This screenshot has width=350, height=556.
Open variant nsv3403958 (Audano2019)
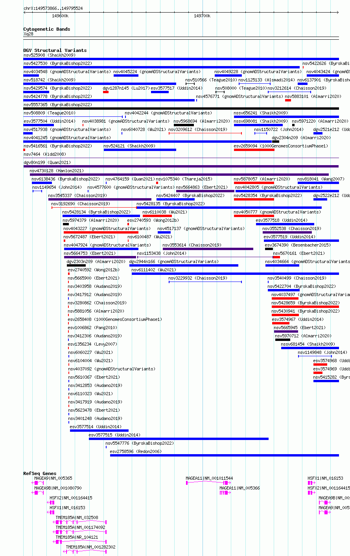(95, 286)
